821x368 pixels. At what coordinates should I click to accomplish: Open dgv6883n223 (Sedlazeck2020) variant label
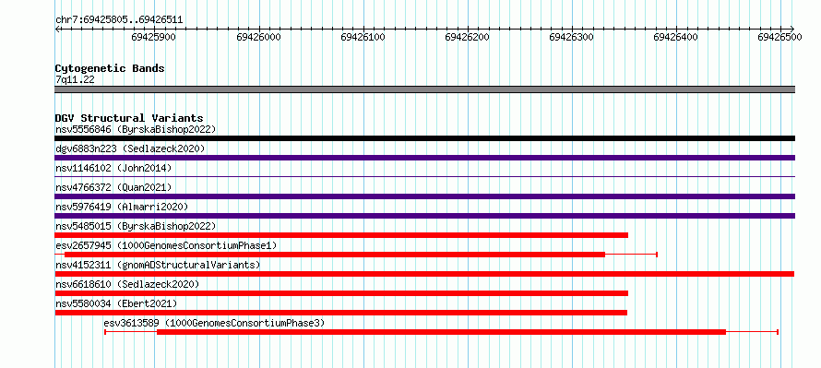130,148
